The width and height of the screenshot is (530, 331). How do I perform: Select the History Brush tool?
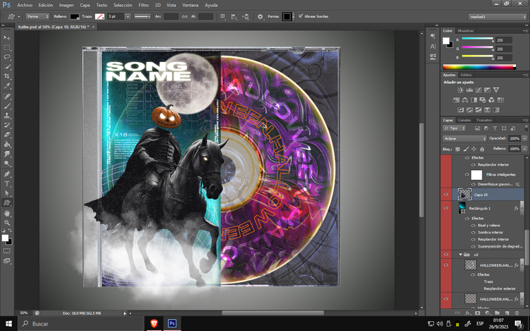(7, 125)
